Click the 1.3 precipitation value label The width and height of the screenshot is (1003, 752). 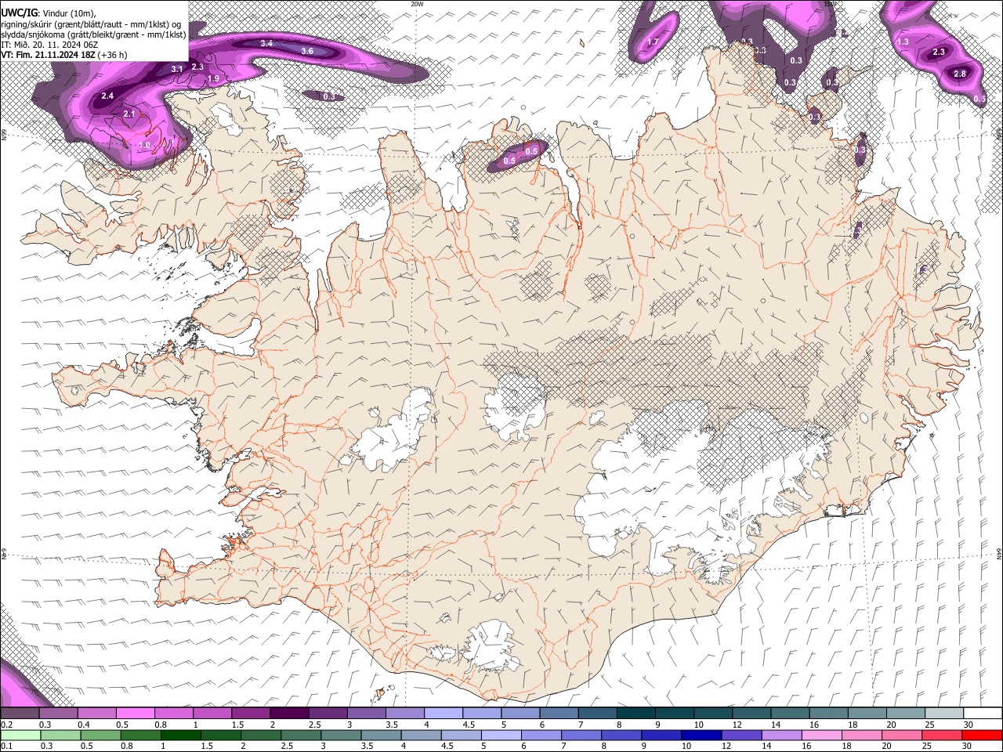(903, 42)
